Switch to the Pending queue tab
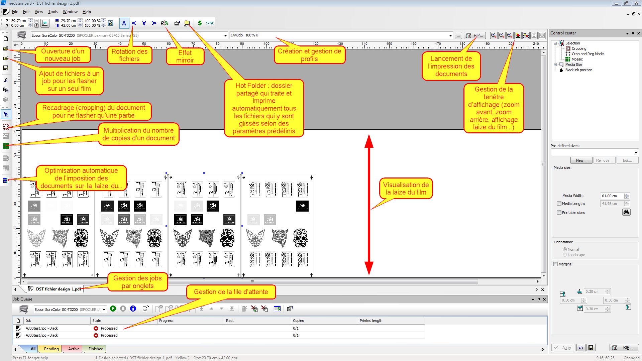 tap(51, 349)
